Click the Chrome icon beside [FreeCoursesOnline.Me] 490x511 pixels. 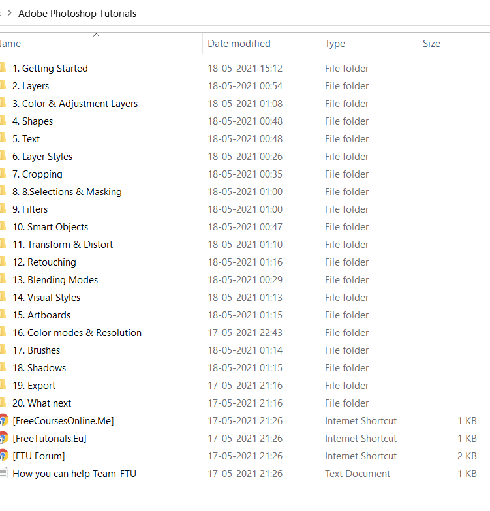coord(3,420)
